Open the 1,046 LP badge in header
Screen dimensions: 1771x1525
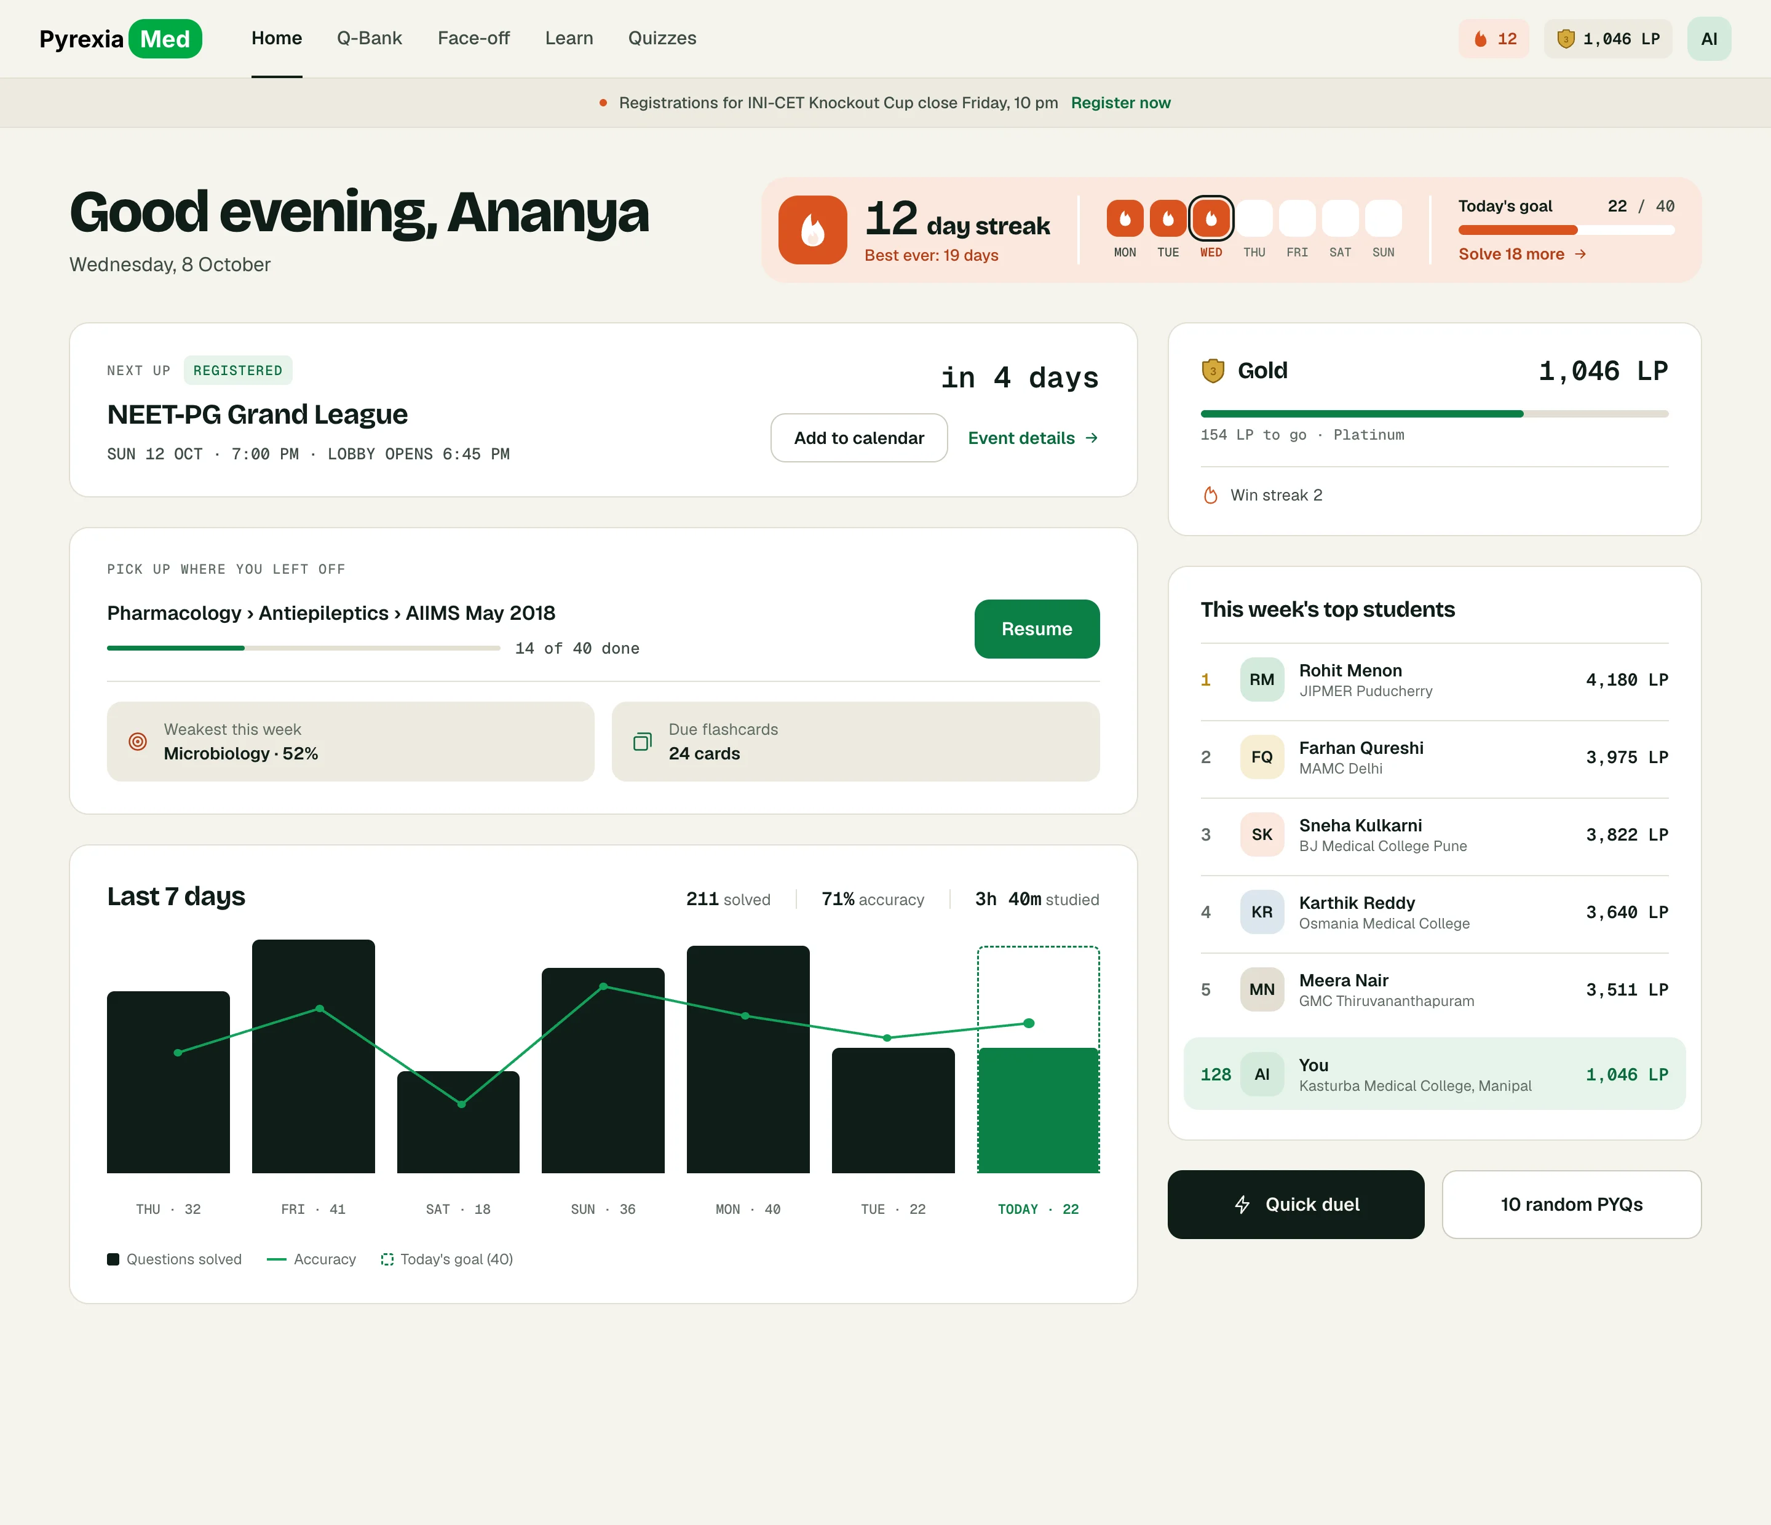click(x=1608, y=39)
